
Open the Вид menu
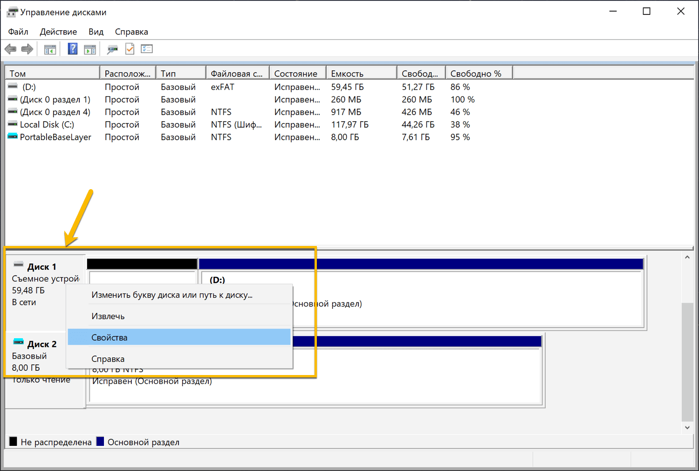pos(96,32)
